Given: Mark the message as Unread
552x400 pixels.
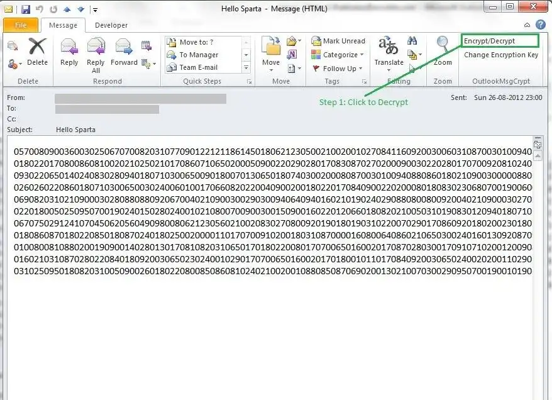Looking at the screenshot, I should point(338,41).
